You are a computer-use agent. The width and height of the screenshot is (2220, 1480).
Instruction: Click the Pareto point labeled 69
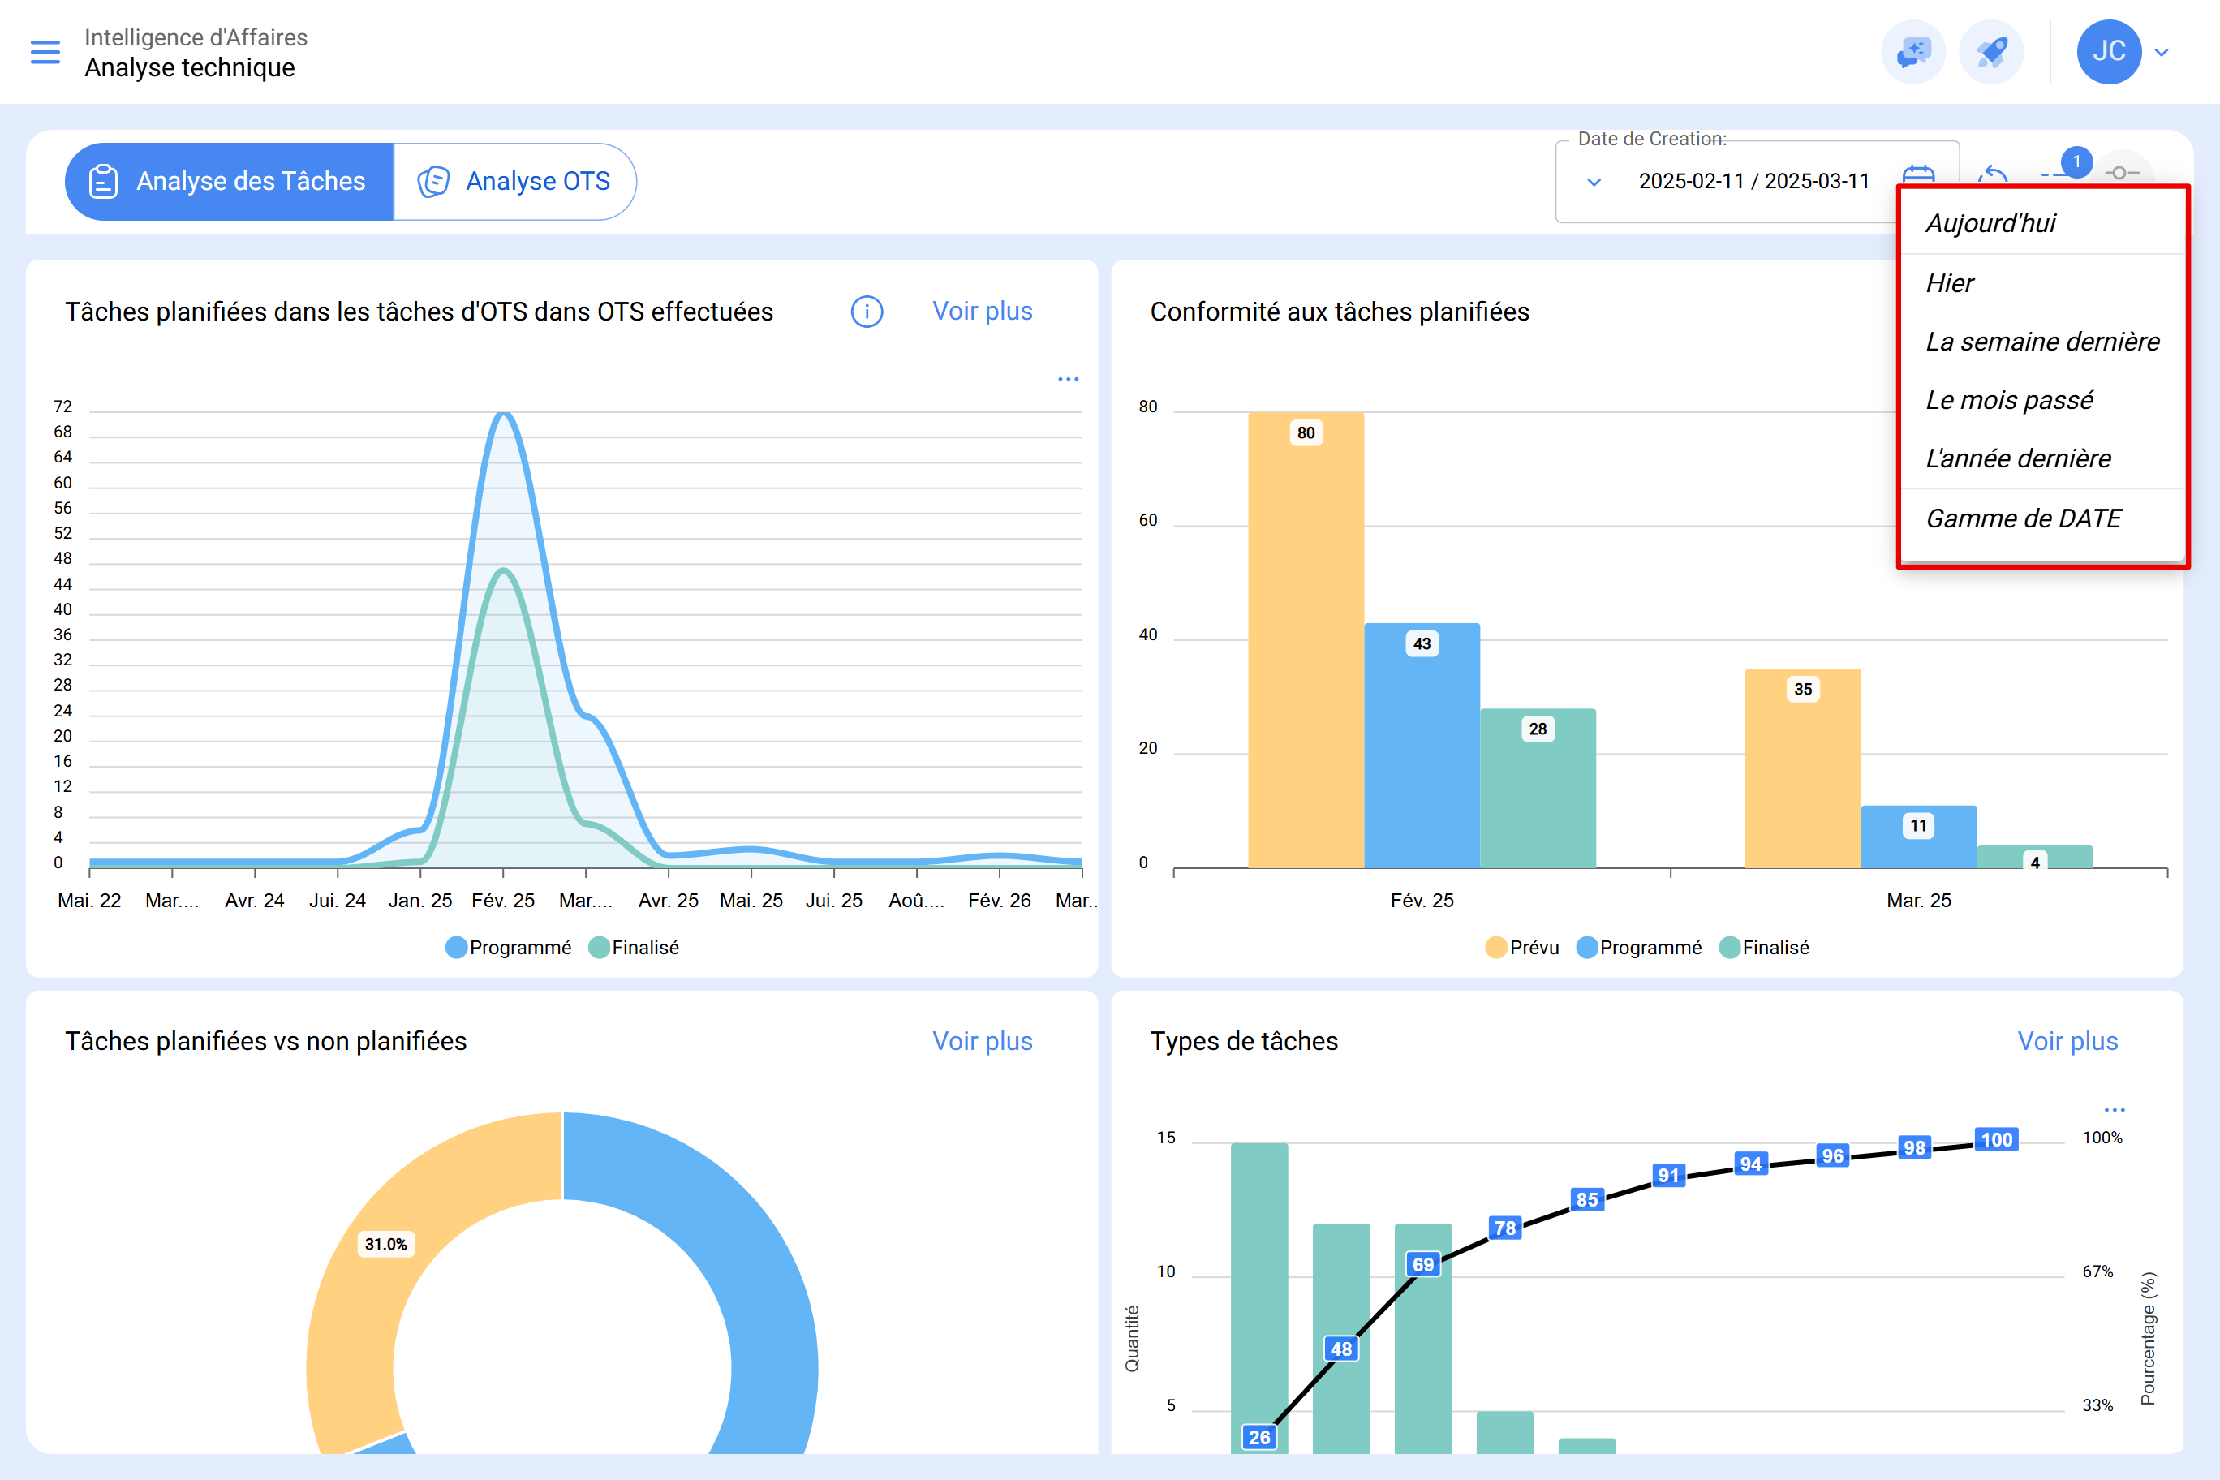point(1422,1264)
